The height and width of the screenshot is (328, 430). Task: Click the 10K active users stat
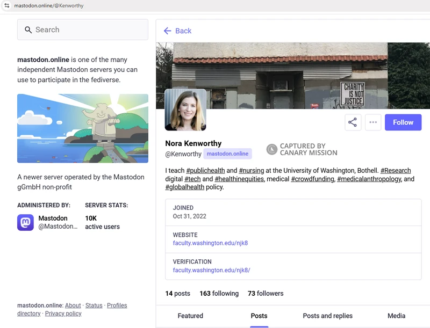point(102,222)
